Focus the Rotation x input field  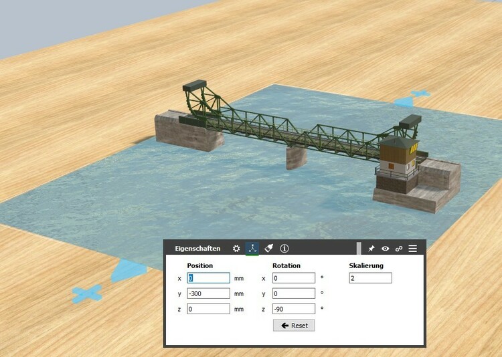(x=294, y=278)
